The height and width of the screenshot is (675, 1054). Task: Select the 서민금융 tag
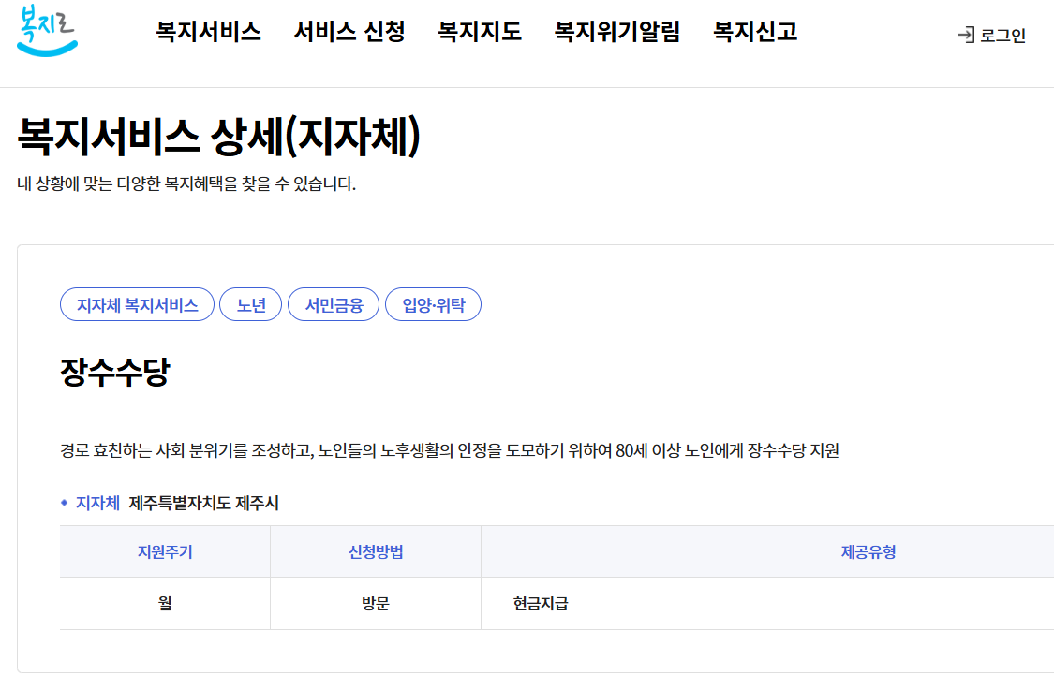point(333,303)
